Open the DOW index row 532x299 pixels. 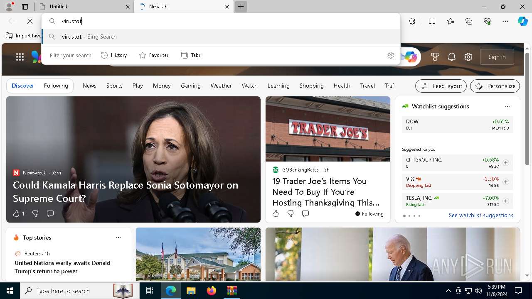(457, 125)
